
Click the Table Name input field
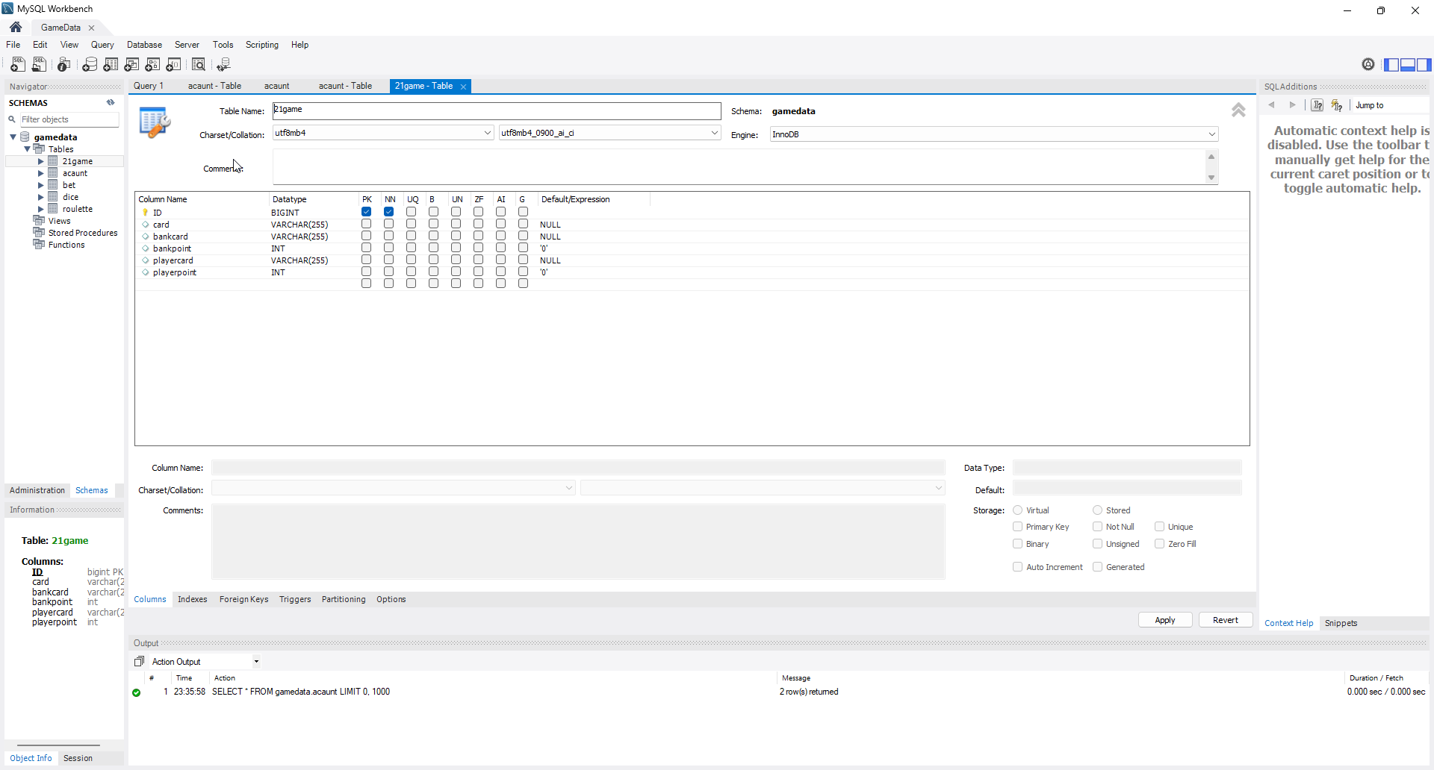click(x=497, y=110)
